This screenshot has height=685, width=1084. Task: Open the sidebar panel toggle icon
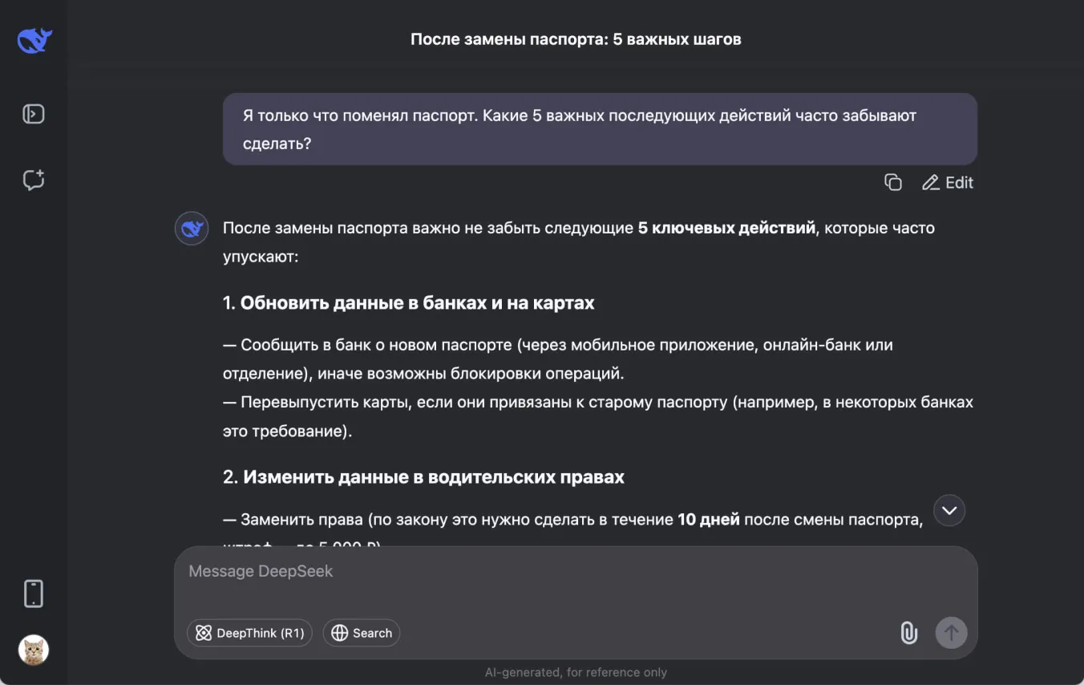click(x=34, y=114)
